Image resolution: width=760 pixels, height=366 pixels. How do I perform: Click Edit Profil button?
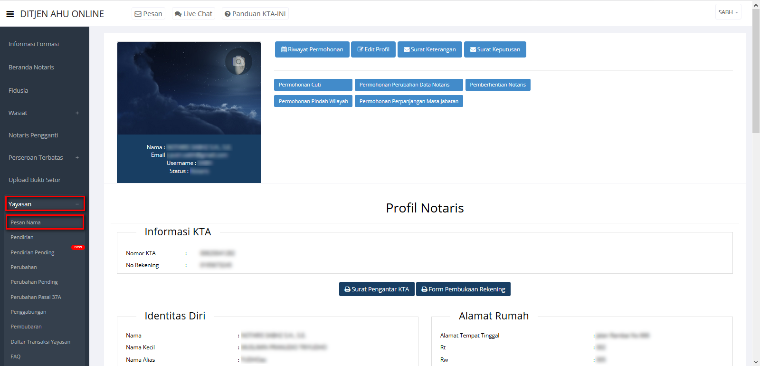coord(373,49)
